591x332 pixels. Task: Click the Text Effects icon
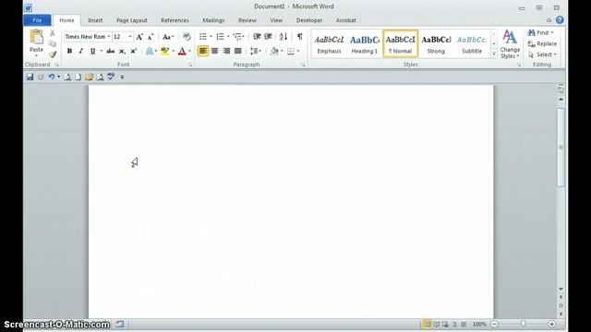(150, 52)
